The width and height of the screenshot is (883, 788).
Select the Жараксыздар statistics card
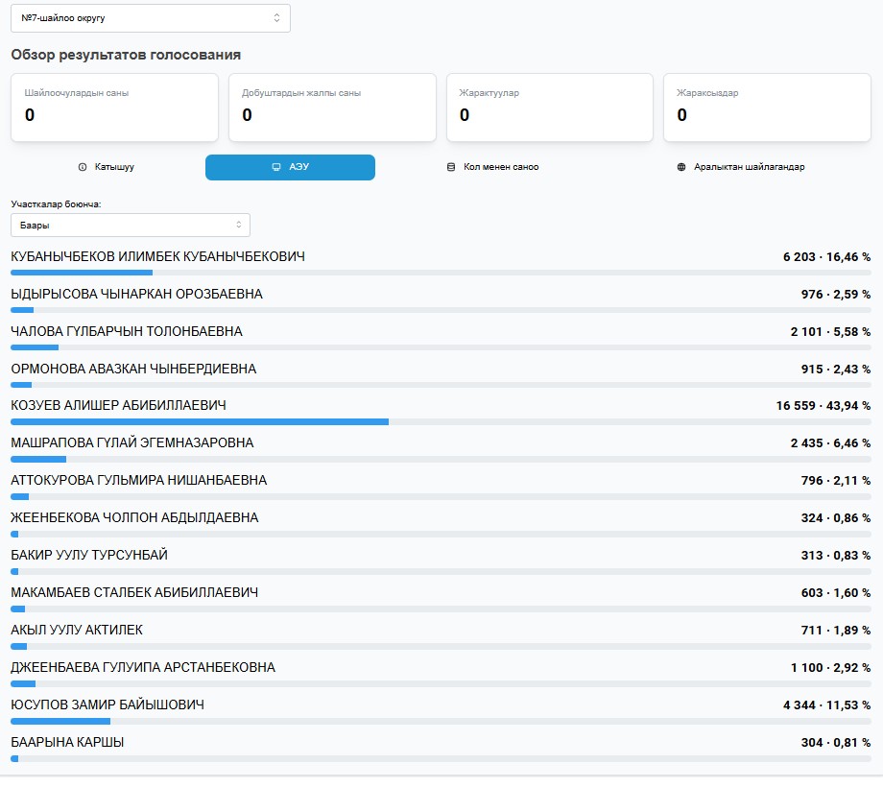(x=767, y=107)
